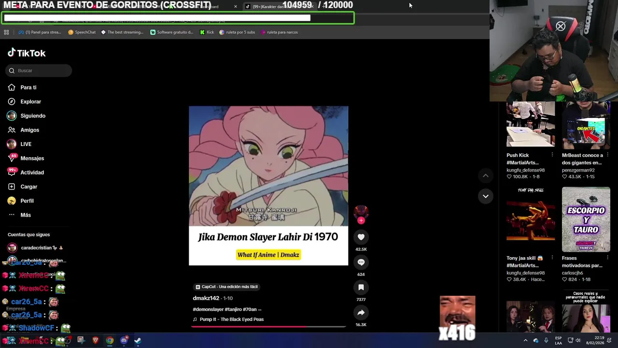
Task: Save video with bookmark icon
Action: coord(361,287)
